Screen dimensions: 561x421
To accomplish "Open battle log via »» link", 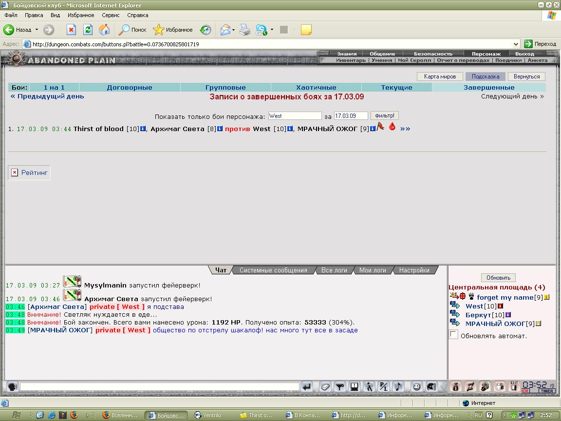I will 405,129.
